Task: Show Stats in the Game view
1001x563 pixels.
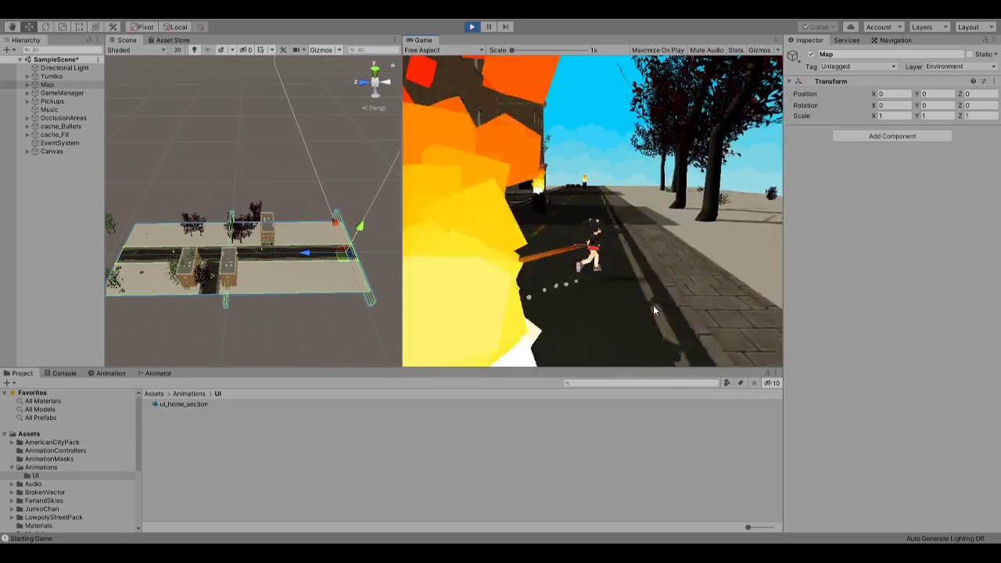Action: [x=736, y=50]
